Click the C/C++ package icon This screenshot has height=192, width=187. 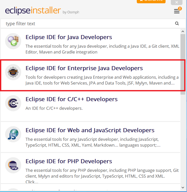[x=13, y=103]
